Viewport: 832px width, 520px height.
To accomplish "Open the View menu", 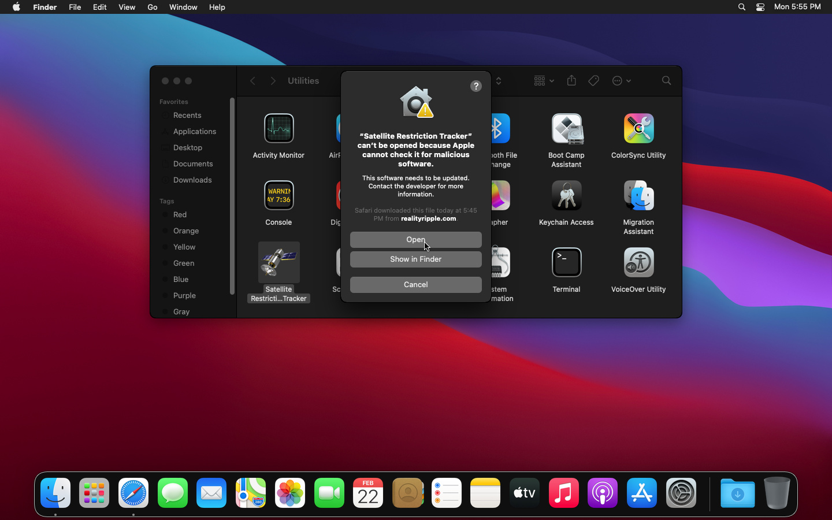I will click(x=127, y=7).
